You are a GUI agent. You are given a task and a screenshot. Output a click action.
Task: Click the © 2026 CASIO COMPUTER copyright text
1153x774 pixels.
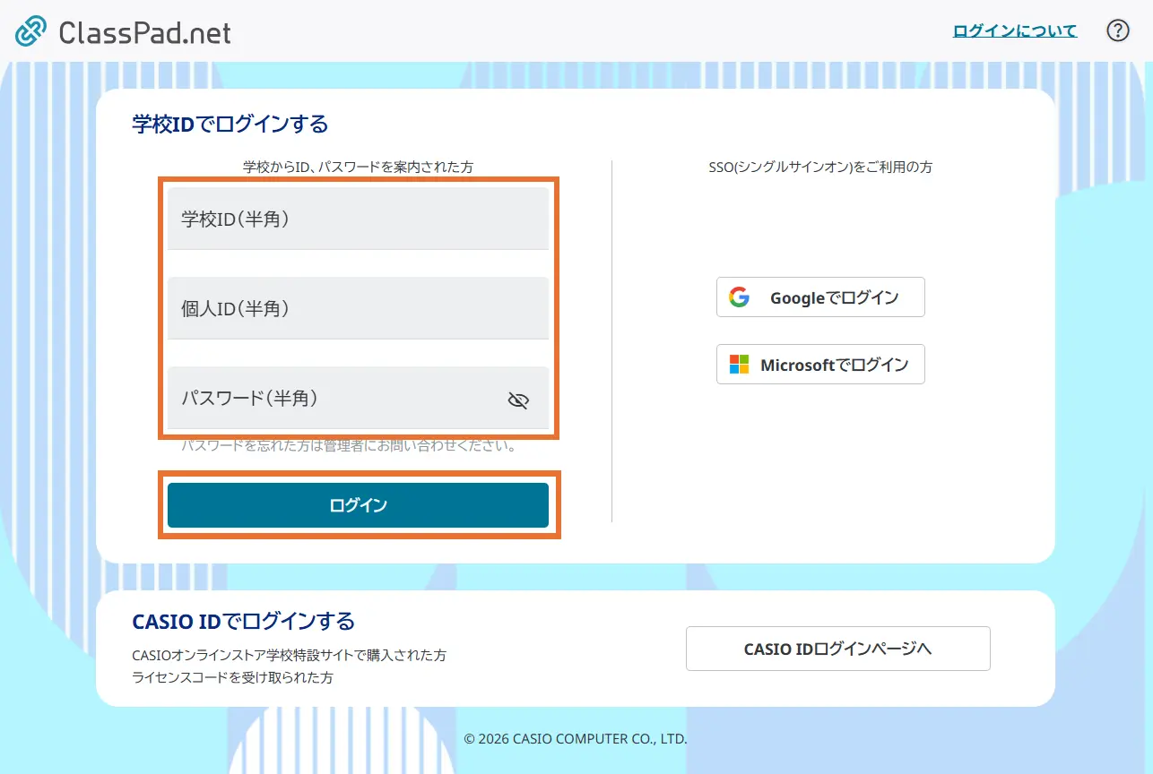(x=576, y=739)
